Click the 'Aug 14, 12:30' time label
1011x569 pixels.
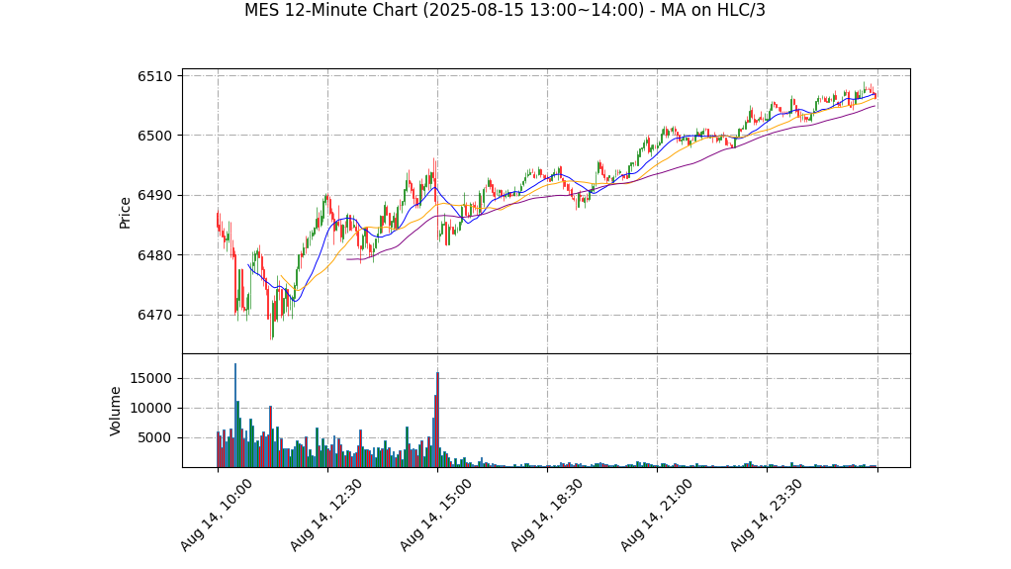click(x=325, y=515)
